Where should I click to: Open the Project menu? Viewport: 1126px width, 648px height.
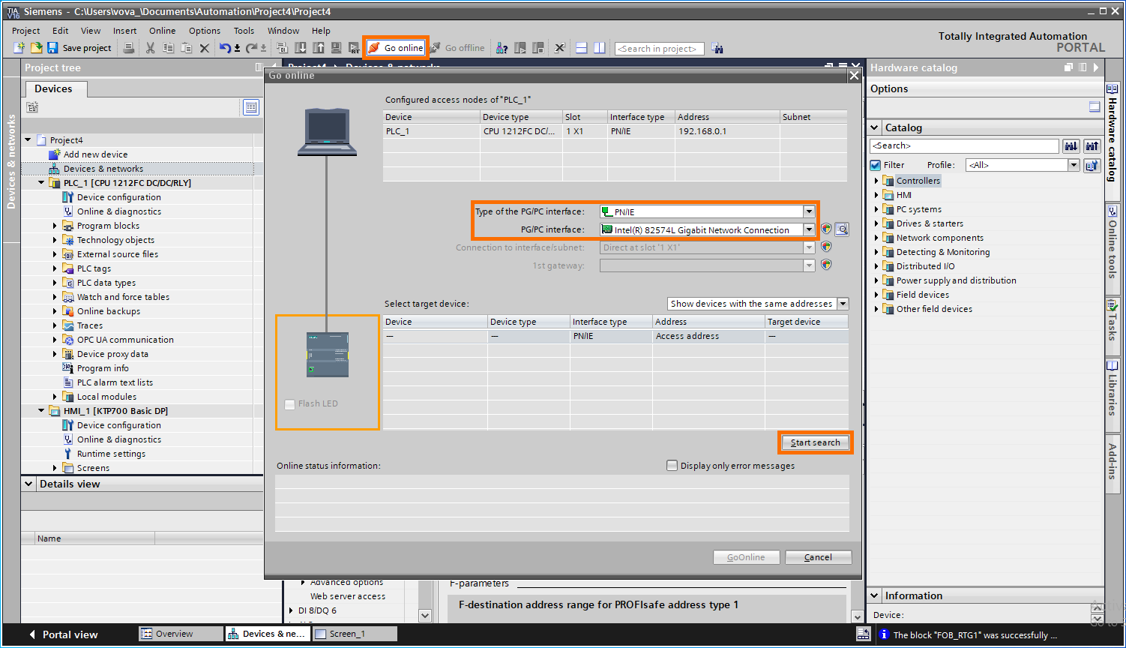25,31
